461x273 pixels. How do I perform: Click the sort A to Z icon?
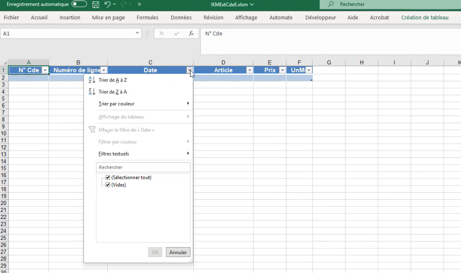tap(92, 80)
